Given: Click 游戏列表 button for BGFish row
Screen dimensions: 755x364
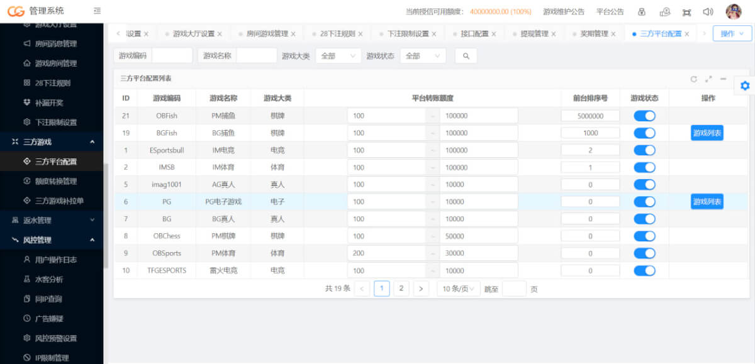Looking at the screenshot, I should [x=707, y=133].
